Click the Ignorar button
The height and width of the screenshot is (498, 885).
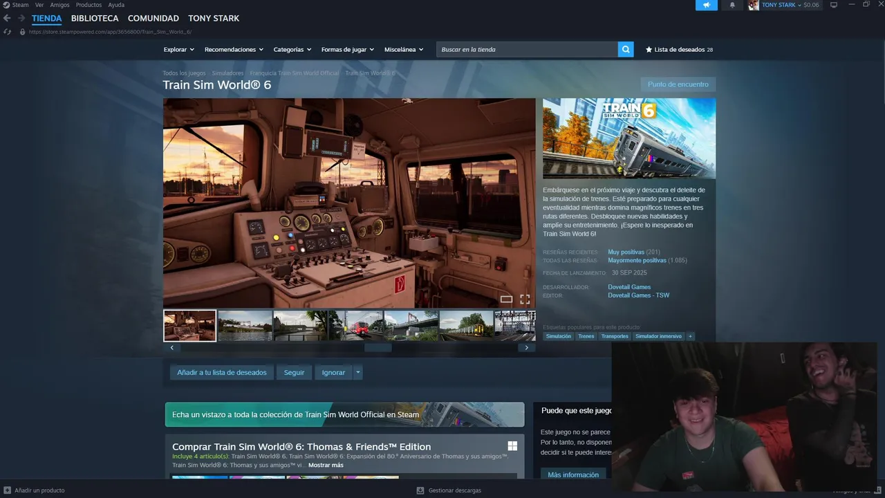pos(333,372)
